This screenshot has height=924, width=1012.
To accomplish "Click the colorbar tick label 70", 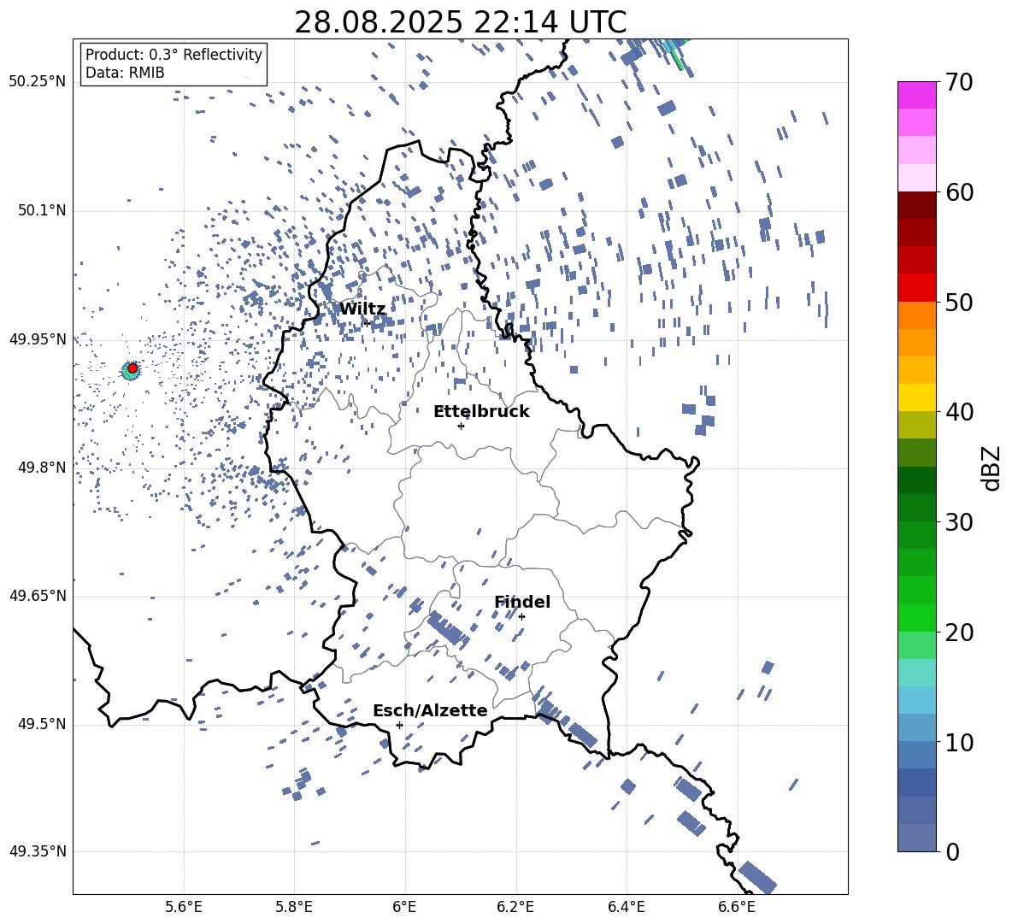I will tap(959, 82).
